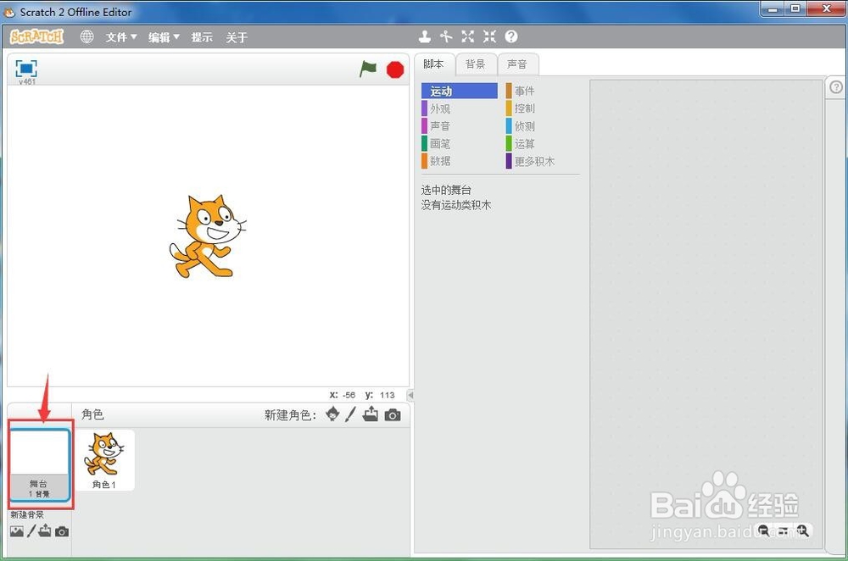Upload sprite from file
848x561 pixels.
point(371,414)
